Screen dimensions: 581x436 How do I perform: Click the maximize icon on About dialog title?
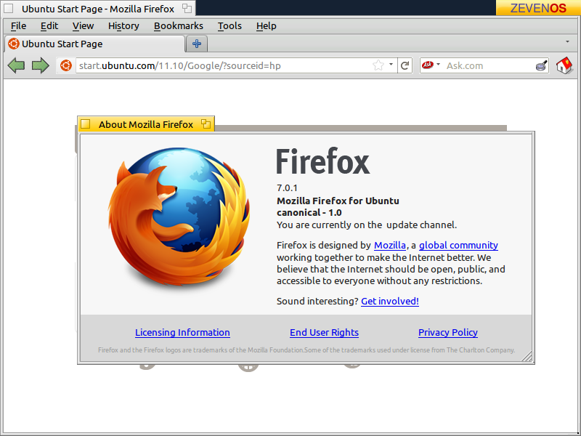coord(206,124)
